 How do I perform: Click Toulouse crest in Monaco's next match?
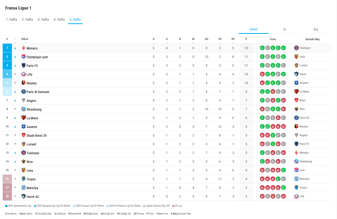click(x=296, y=48)
